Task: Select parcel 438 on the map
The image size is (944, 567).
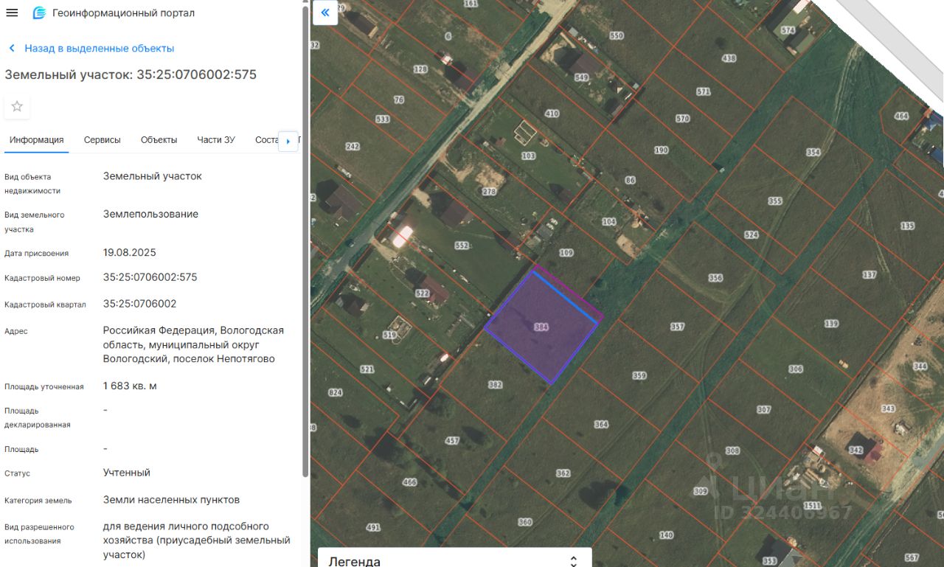Action: [729, 58]
